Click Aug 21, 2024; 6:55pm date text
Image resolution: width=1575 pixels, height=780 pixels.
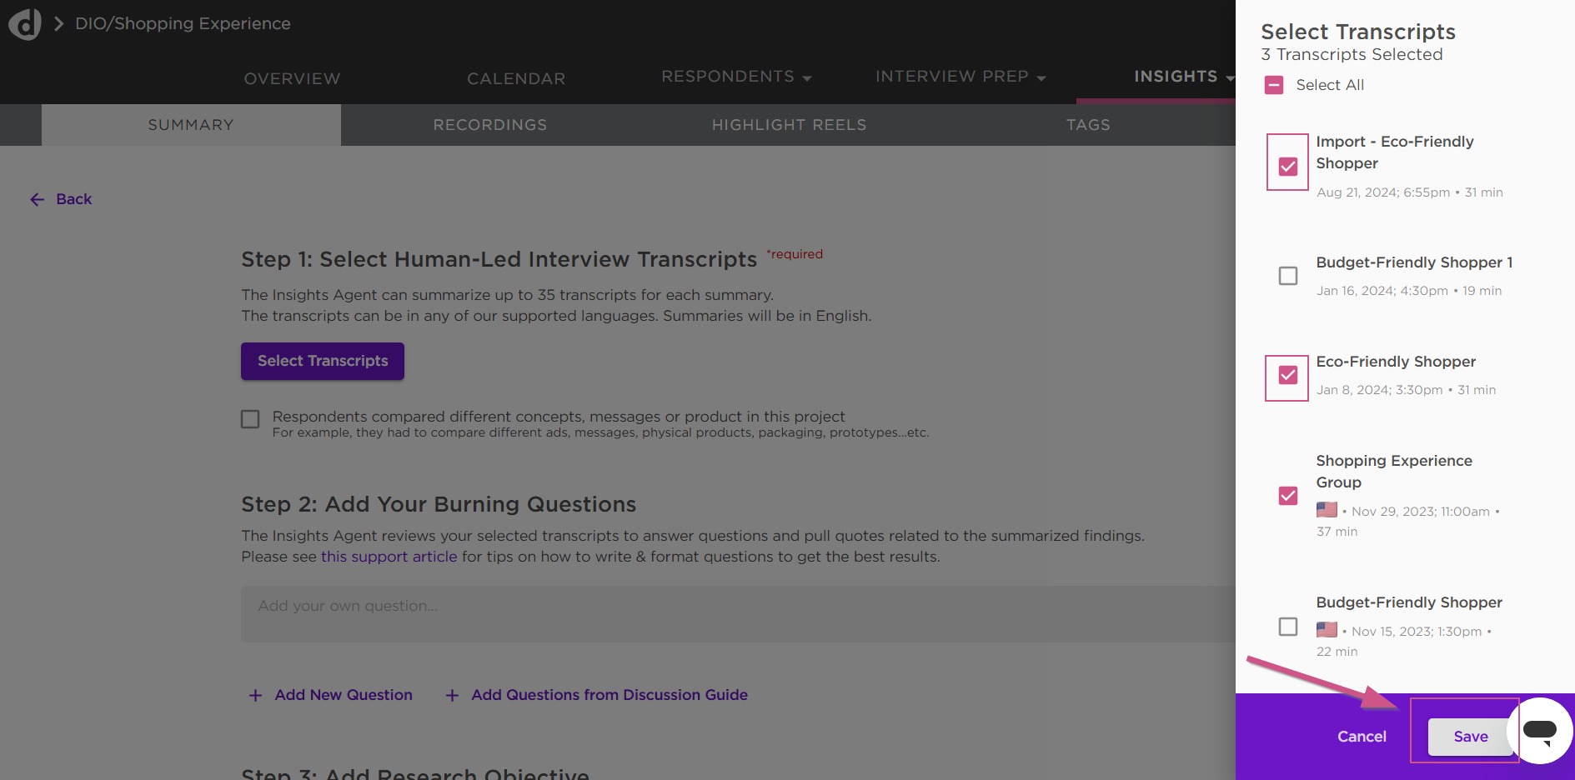pyautogui.click(x=1383, y=192)
